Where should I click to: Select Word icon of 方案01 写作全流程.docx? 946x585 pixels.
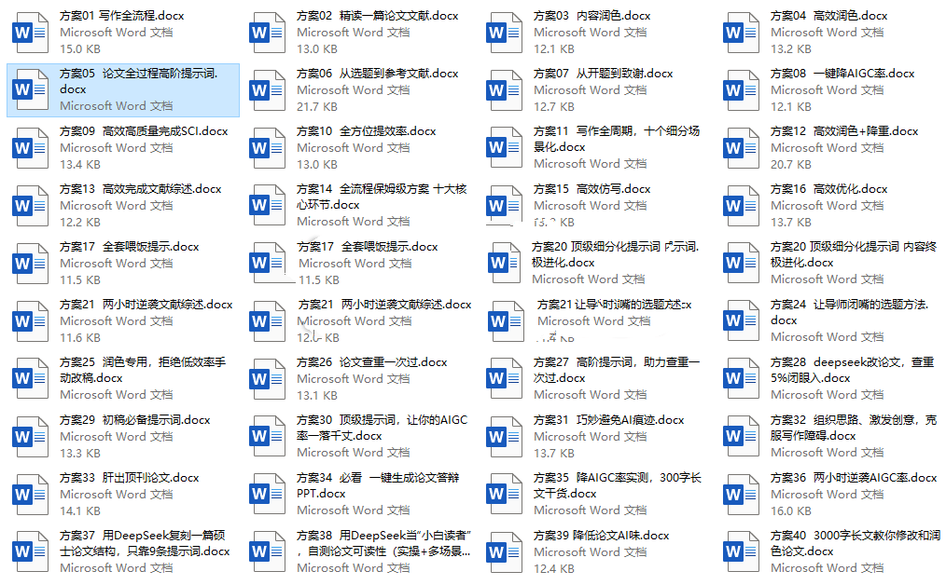click(x=30, y=32)
